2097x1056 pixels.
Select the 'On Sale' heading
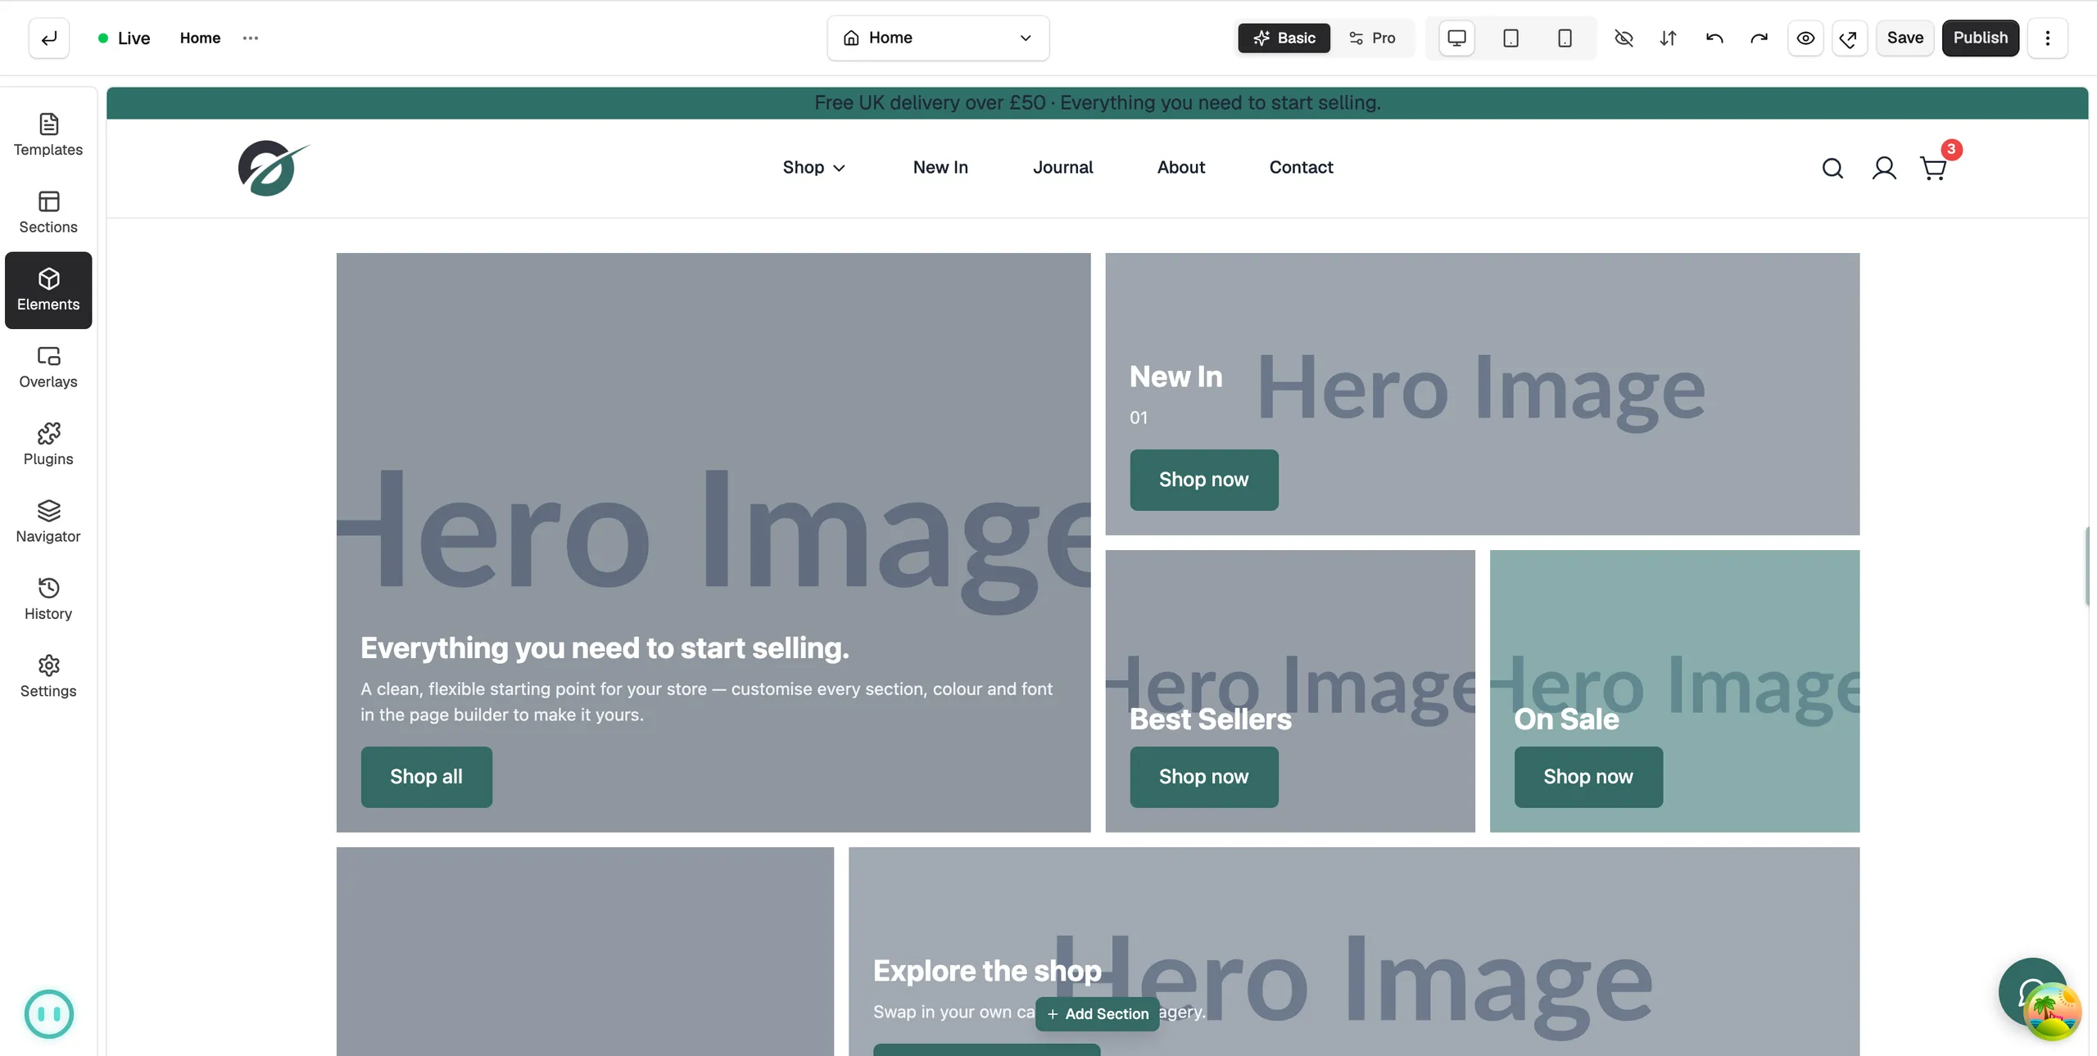pos(1566,719)
